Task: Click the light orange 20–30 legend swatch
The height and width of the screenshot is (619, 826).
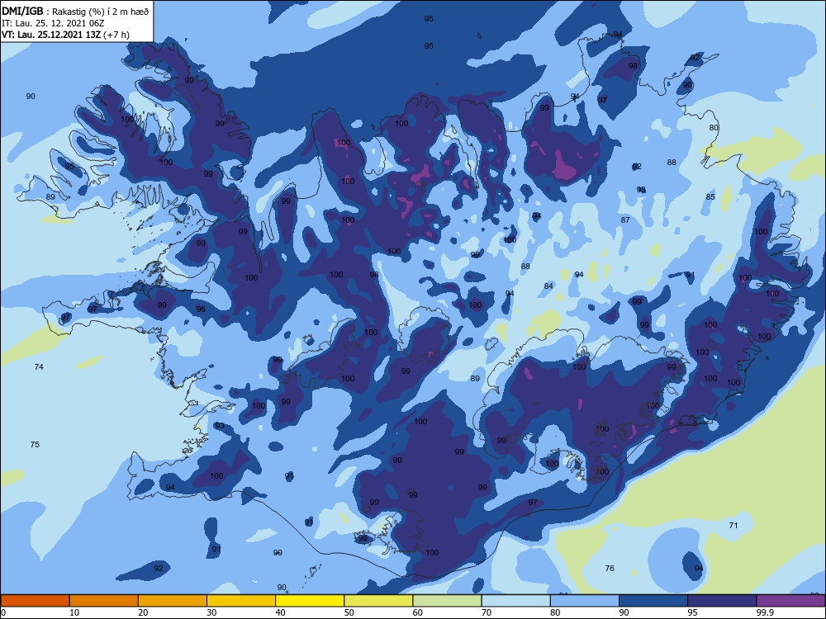Action: (x=173, y=601)
